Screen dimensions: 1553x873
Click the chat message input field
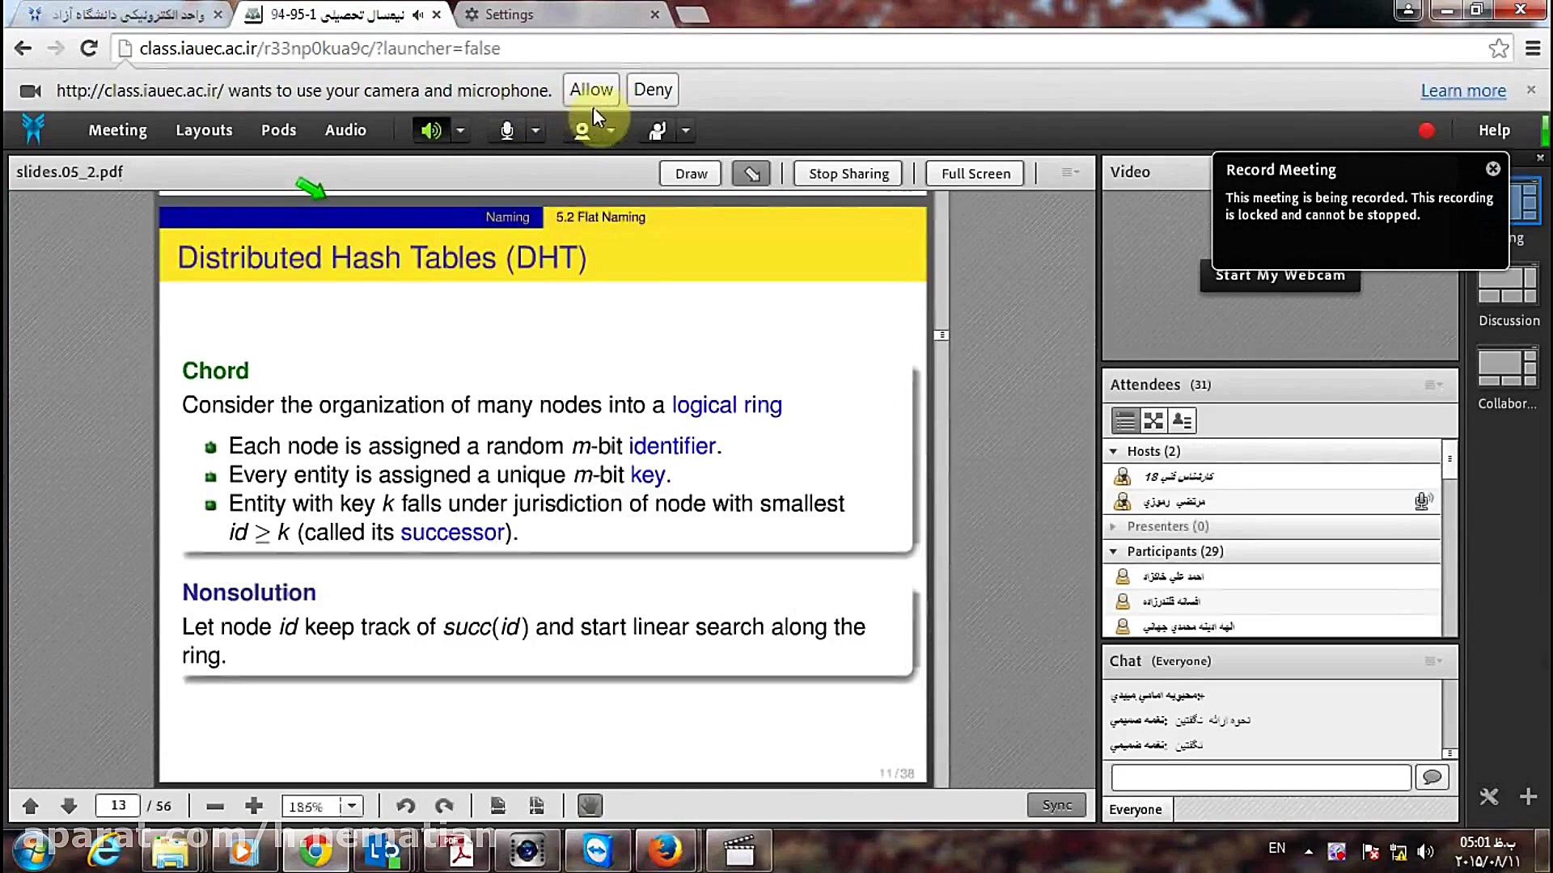click(x=1260, y=778)
